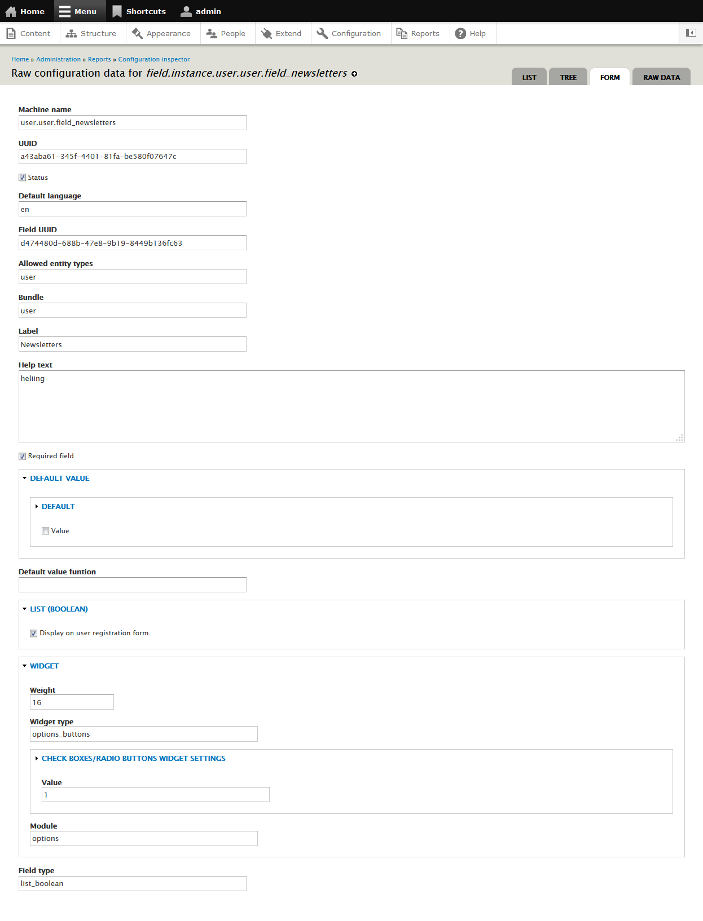Open the Extend plug icon
The image size is (703, 921).
266,34
